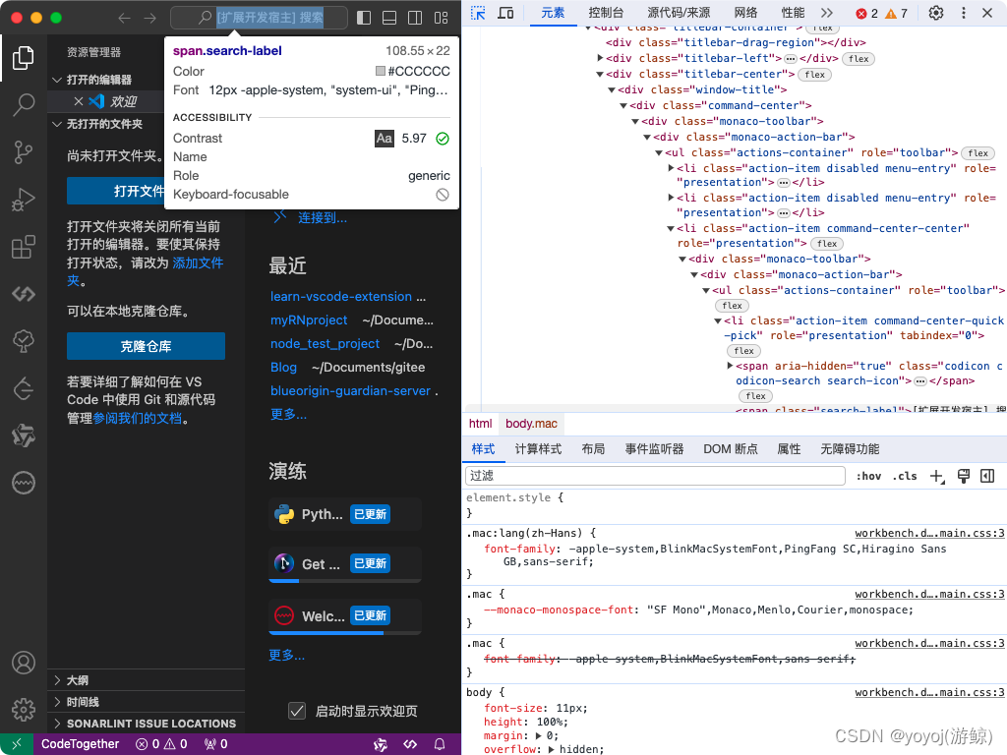
Task: Show more DevTools tabs chevron
Action: tap(826, 13)
